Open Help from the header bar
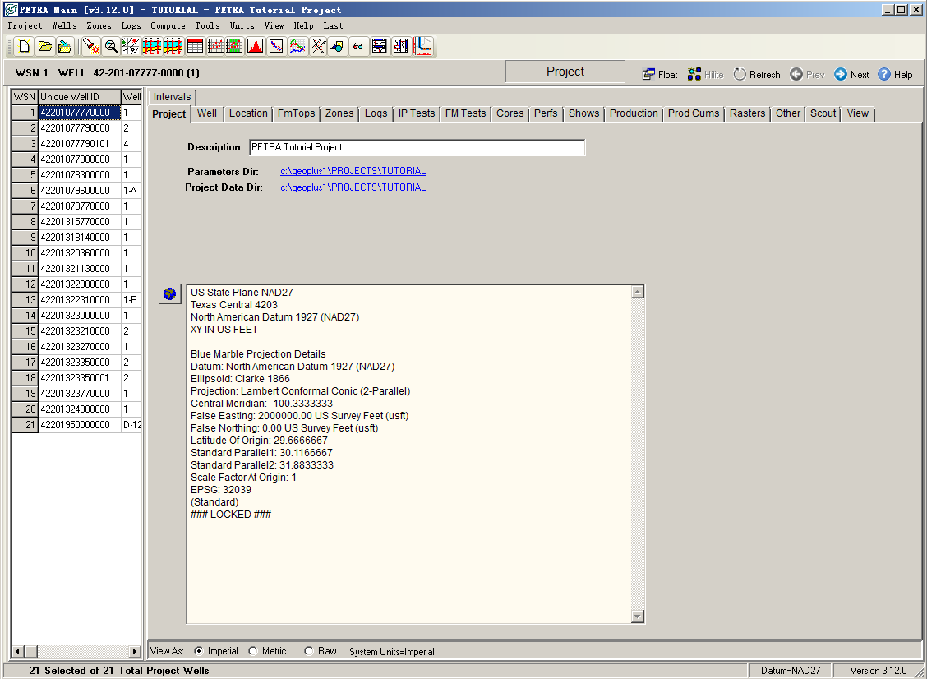This screenshot has height=679, width=927. tap(895, 75)
